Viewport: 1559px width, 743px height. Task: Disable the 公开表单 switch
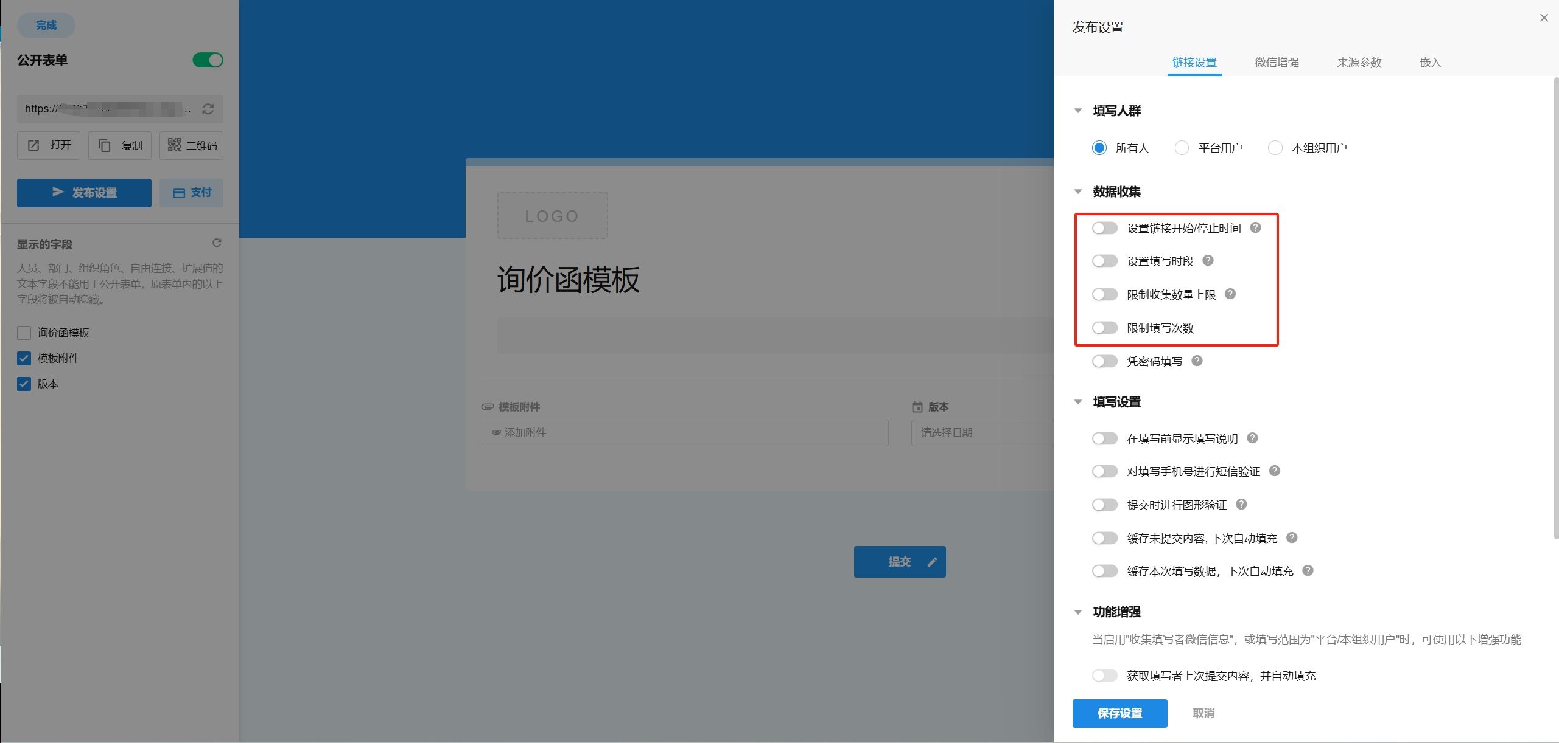[208, 60]
